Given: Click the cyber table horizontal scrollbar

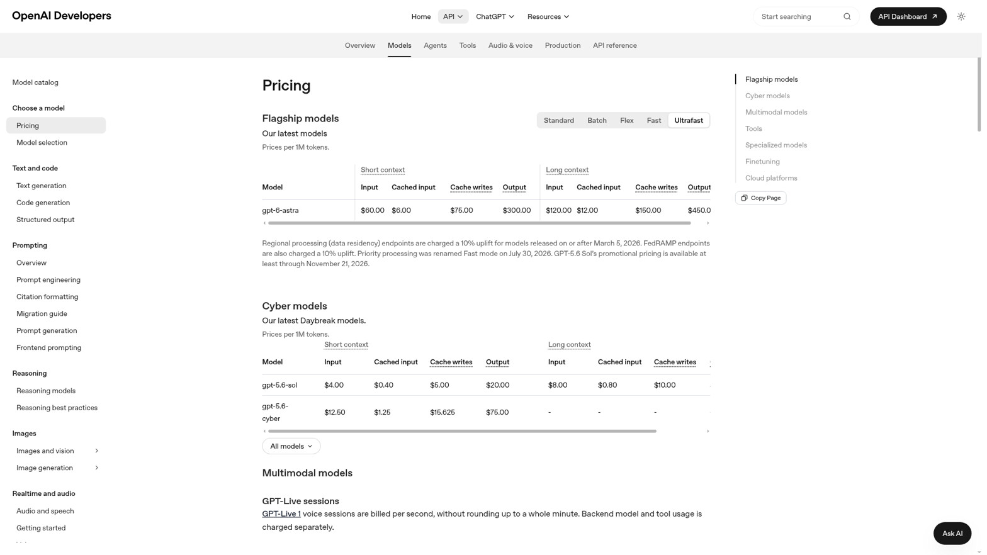Looking at the screenshot, I should click(x=462, y=432).
